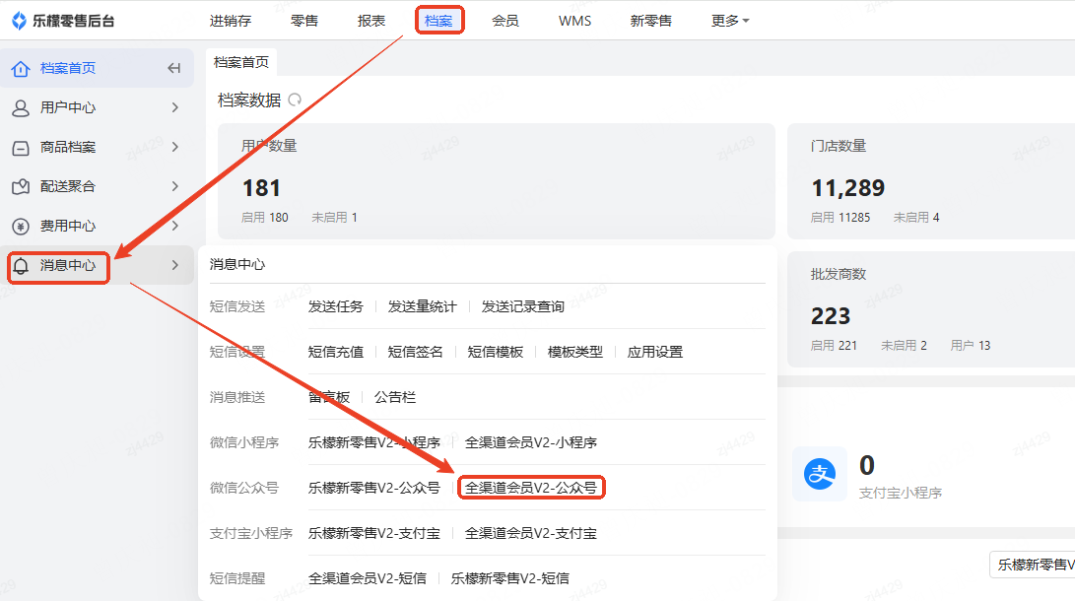
Task: Open the 发送记录查询 link
Action: coord(522,306)
